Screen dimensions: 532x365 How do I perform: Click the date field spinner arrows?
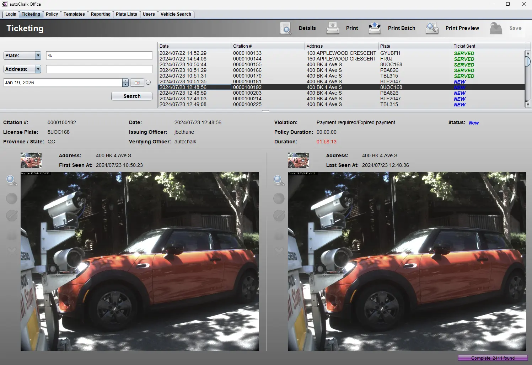[125, 83]
